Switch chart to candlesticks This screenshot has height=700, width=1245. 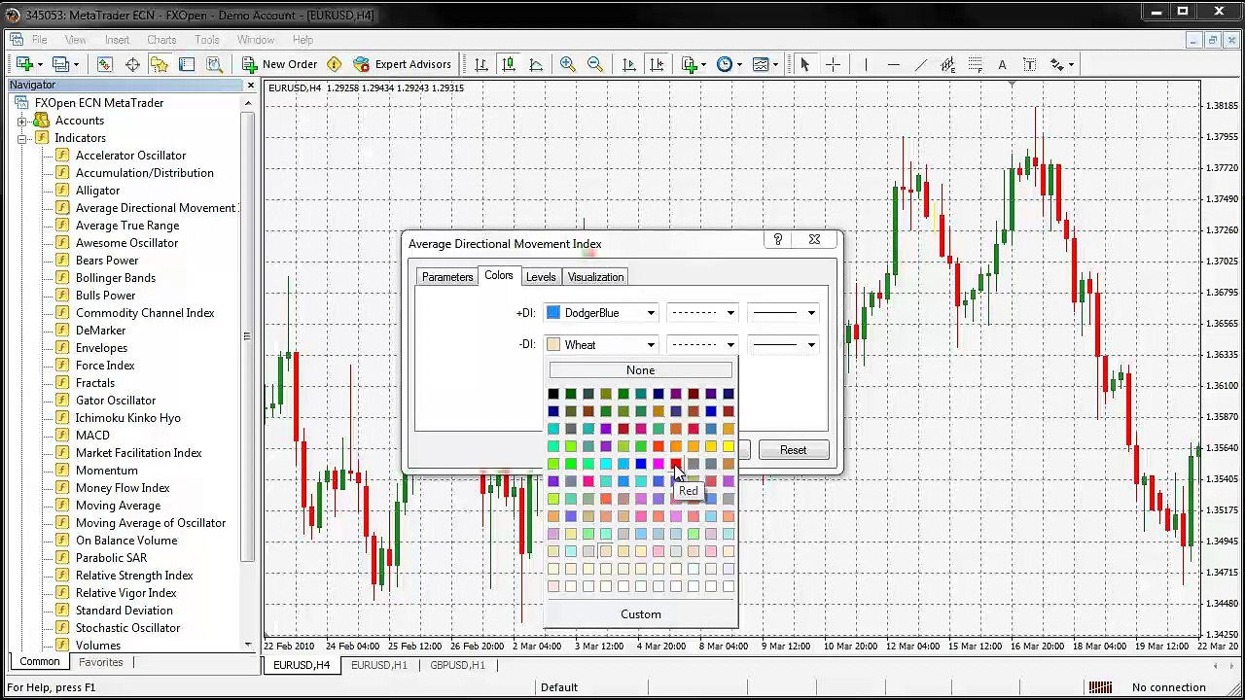pos(509,64)
